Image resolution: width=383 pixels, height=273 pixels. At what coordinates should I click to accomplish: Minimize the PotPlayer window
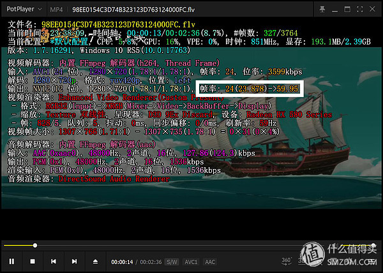click(334, 10)
